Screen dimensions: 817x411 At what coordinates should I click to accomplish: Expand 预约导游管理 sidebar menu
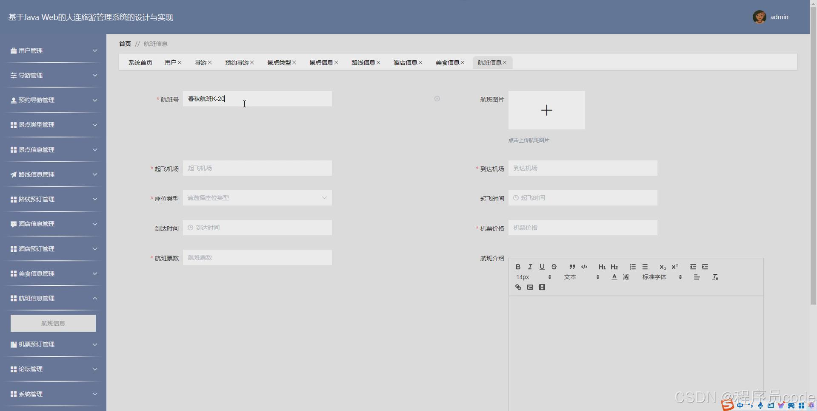tap(53, 100)
